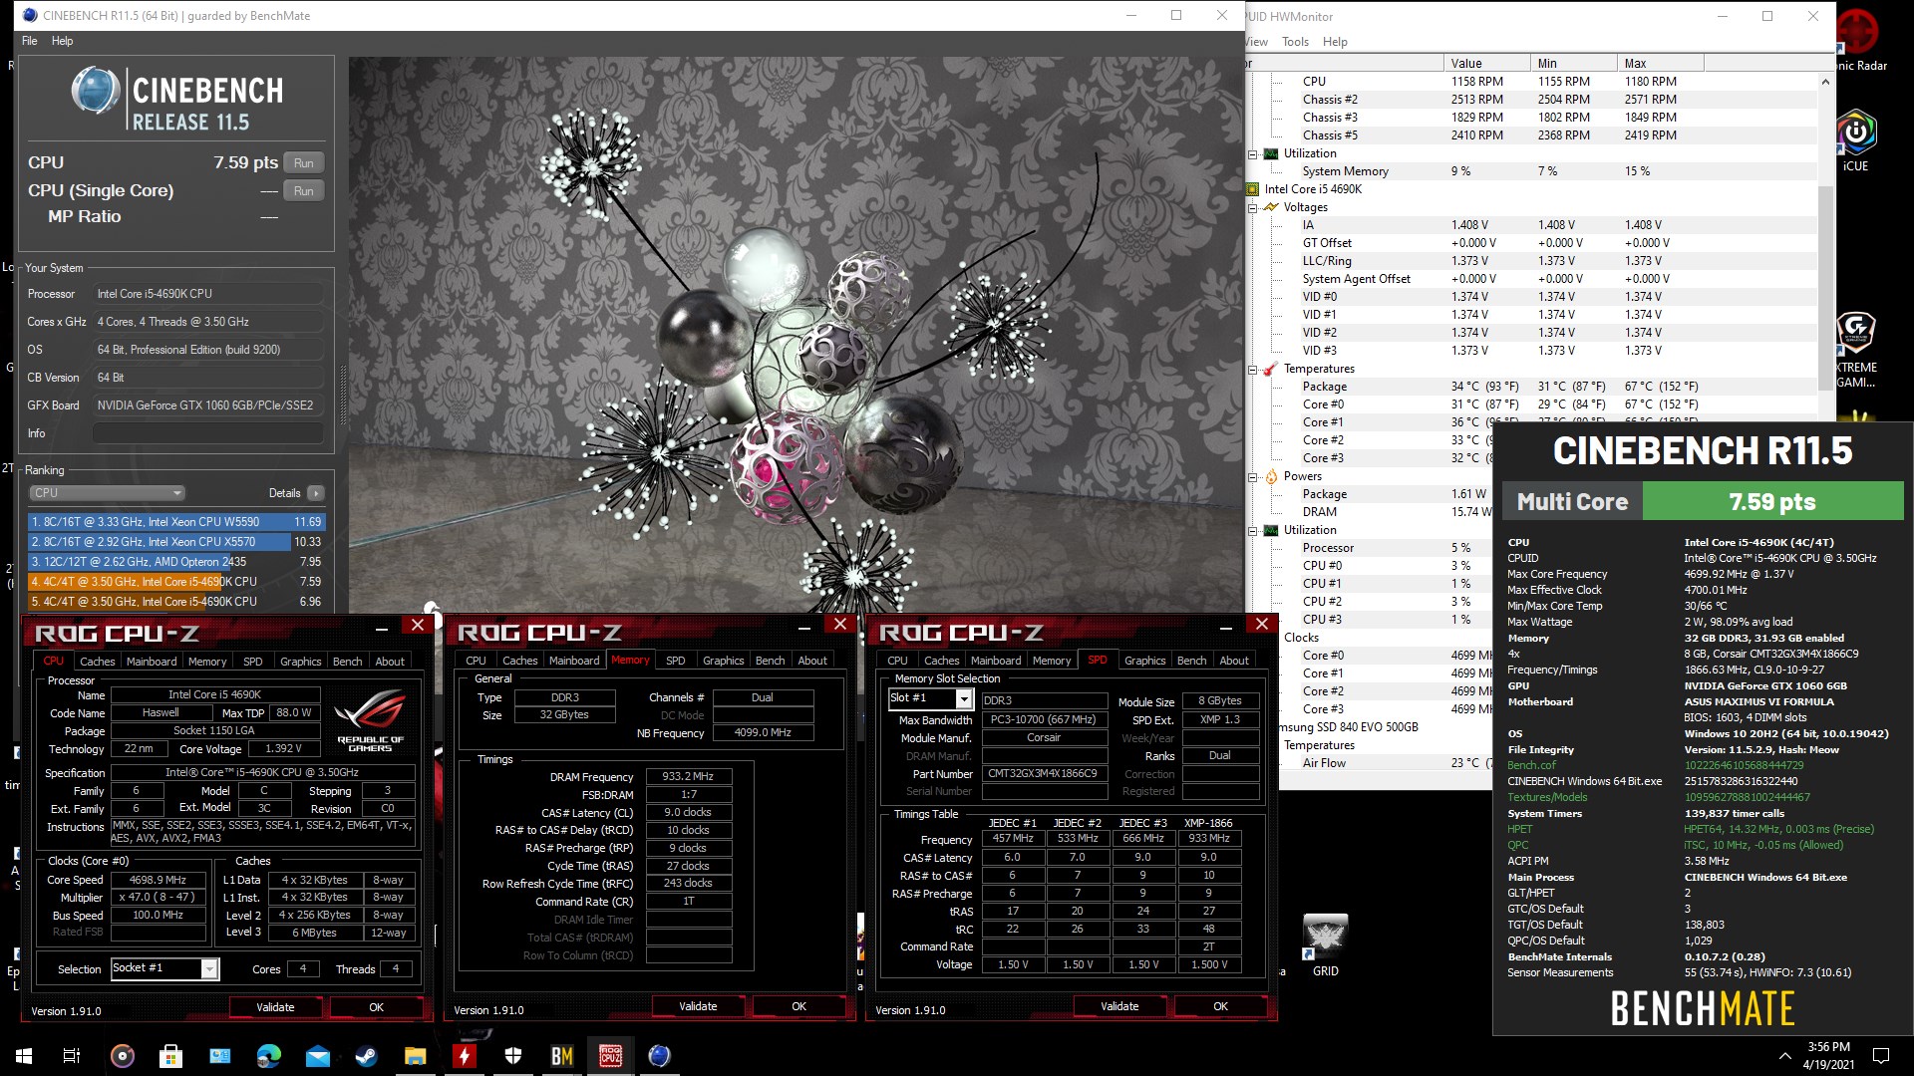
Task: Click the Cinebench Info input field
Action: [x=208, y=433]
